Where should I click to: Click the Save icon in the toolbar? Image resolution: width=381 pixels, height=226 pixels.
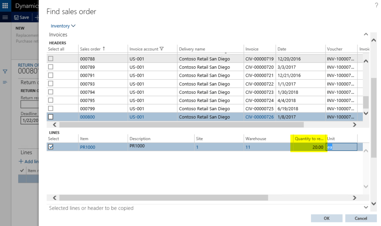coord(21,17)
